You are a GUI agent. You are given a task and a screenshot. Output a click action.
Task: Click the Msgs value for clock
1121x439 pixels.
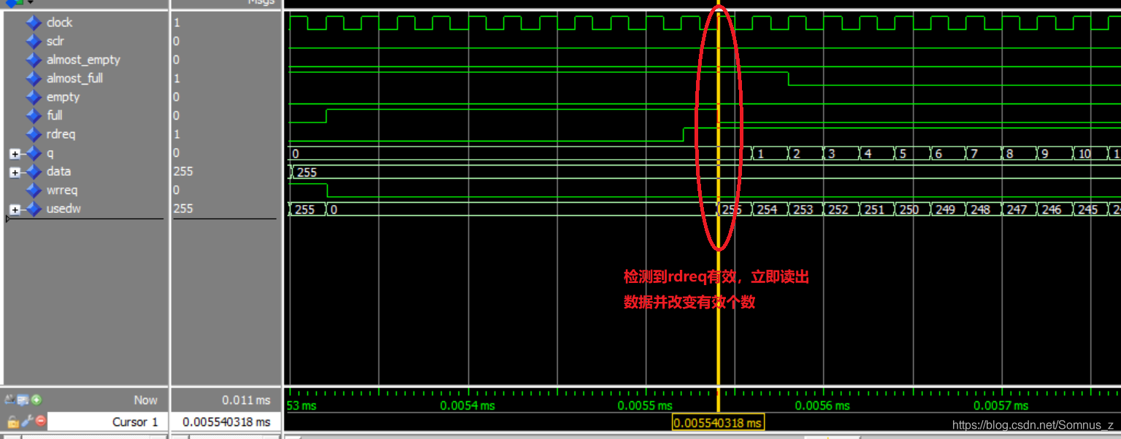tap(177, 23)
